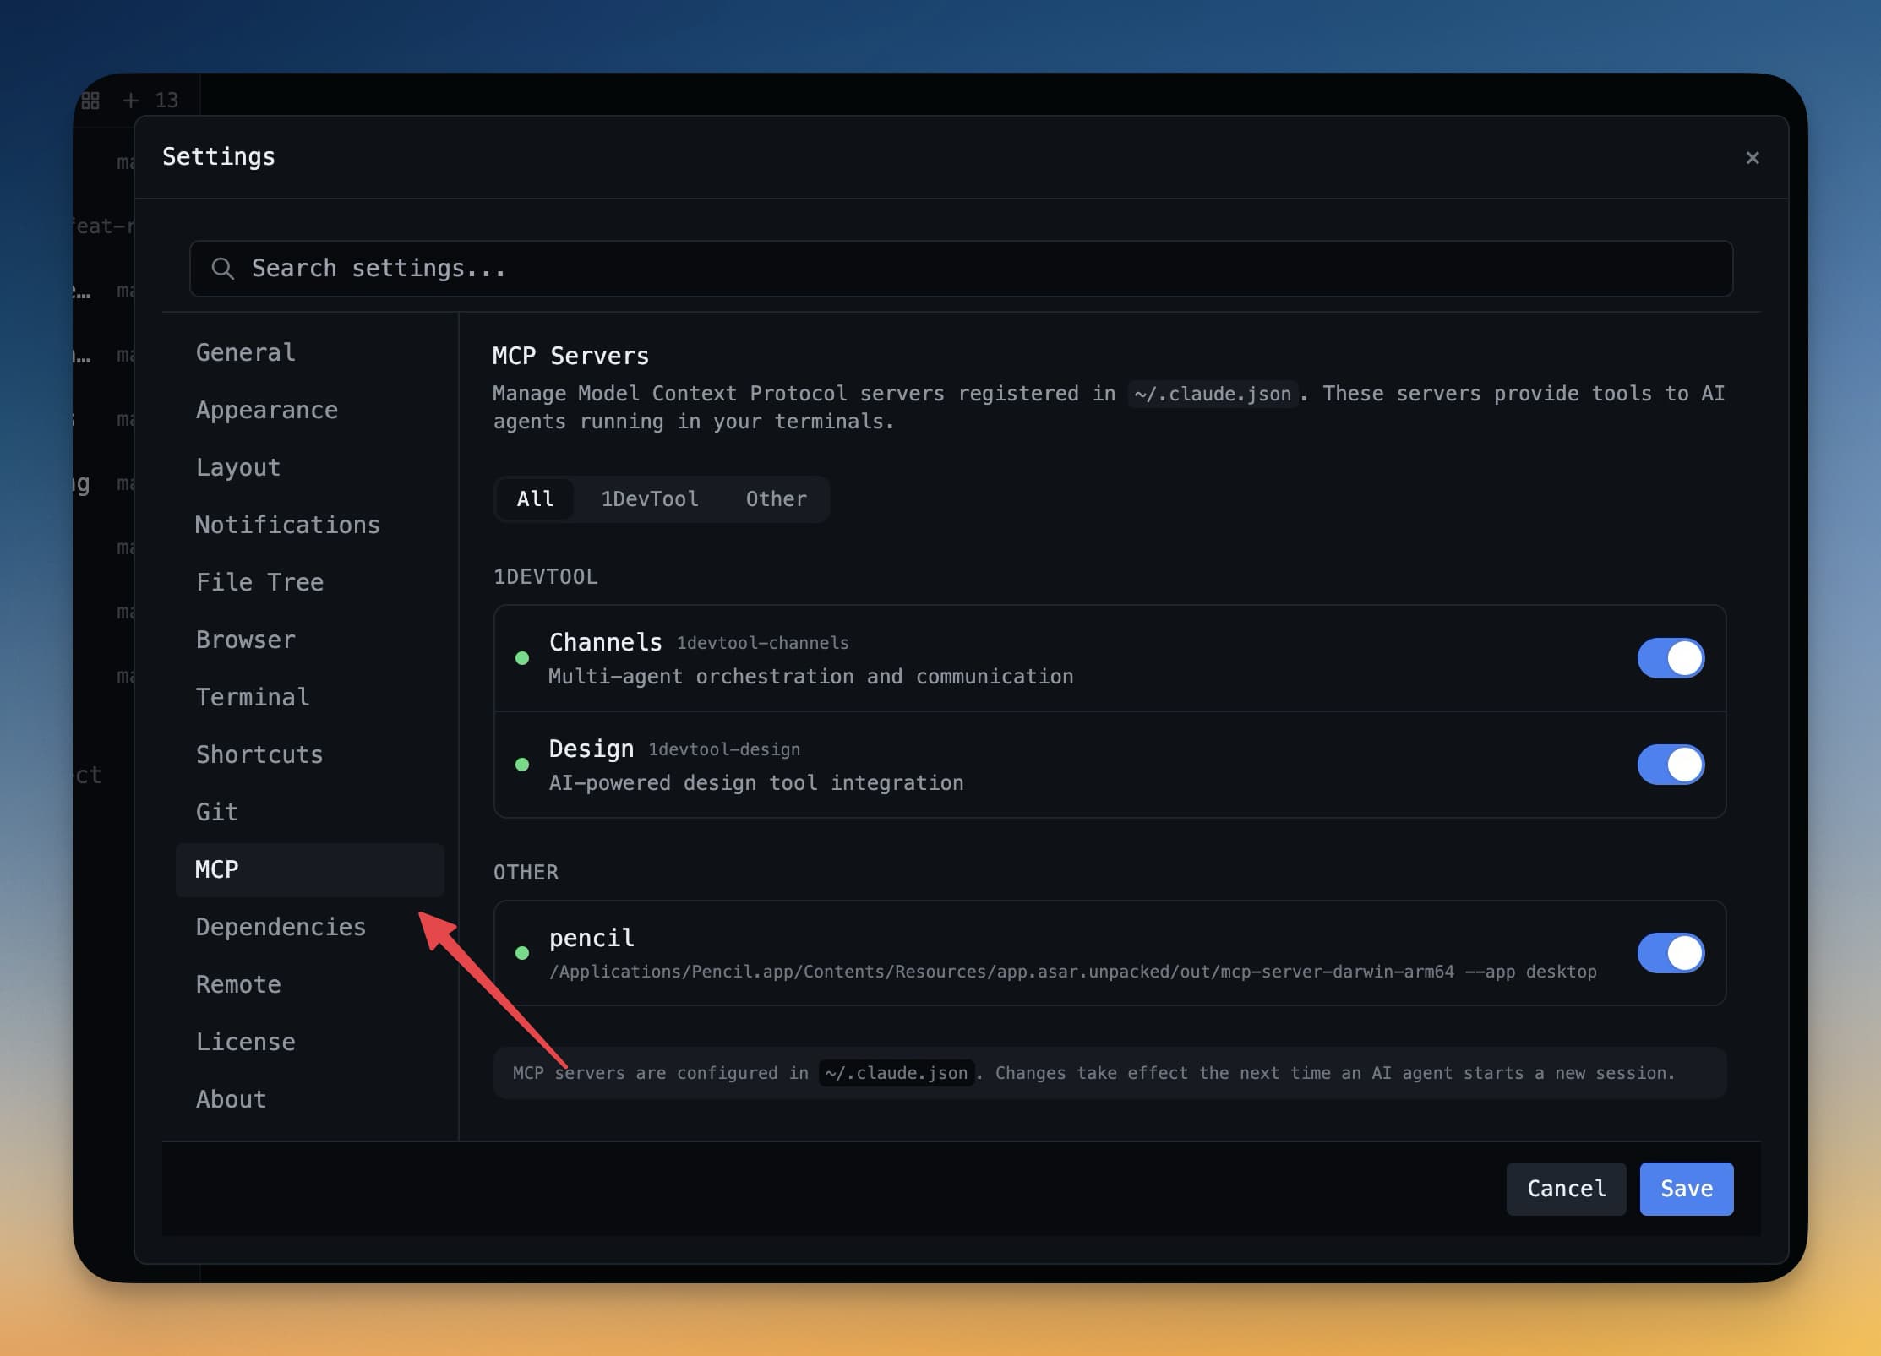Screen dimensions: 1881x1356
Task: Toggle off the Design server
Action: point(1671,765)
